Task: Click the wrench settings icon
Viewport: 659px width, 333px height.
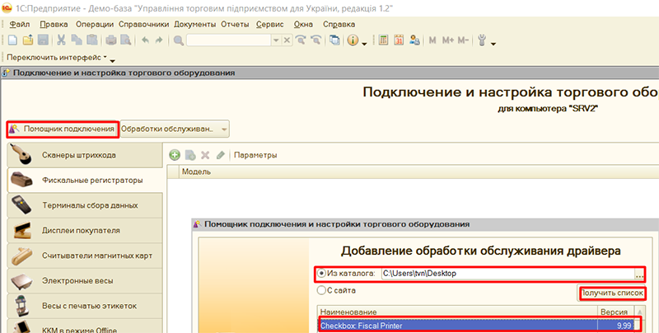Action: click(x=482, y=40)
